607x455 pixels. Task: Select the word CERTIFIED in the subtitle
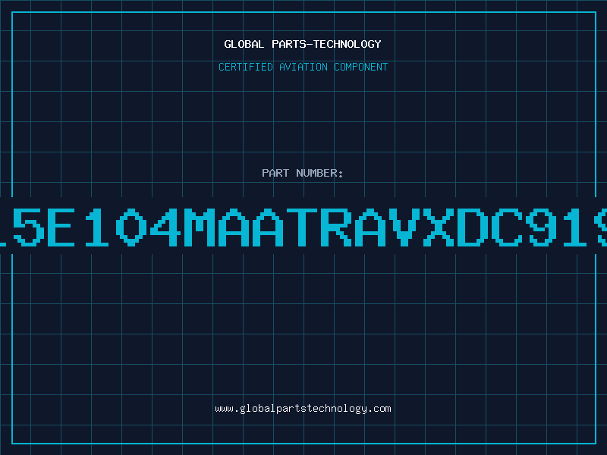246,67
